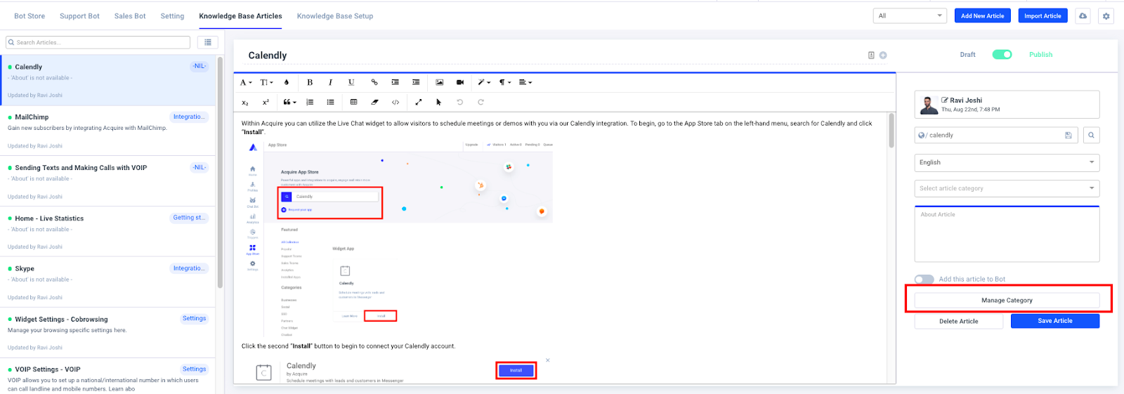Open the text alignment dropdown
The width and height of the screenshot is (1124, 394).
525,82
